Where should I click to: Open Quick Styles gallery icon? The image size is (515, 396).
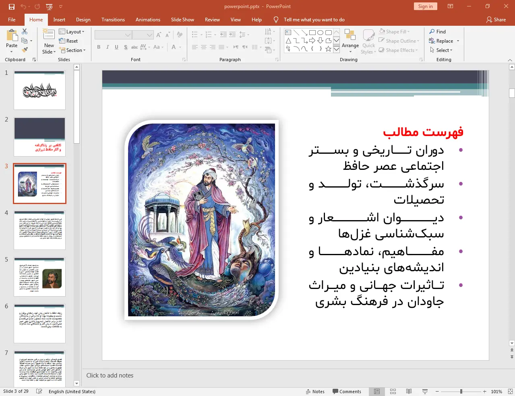pos(368,36)
